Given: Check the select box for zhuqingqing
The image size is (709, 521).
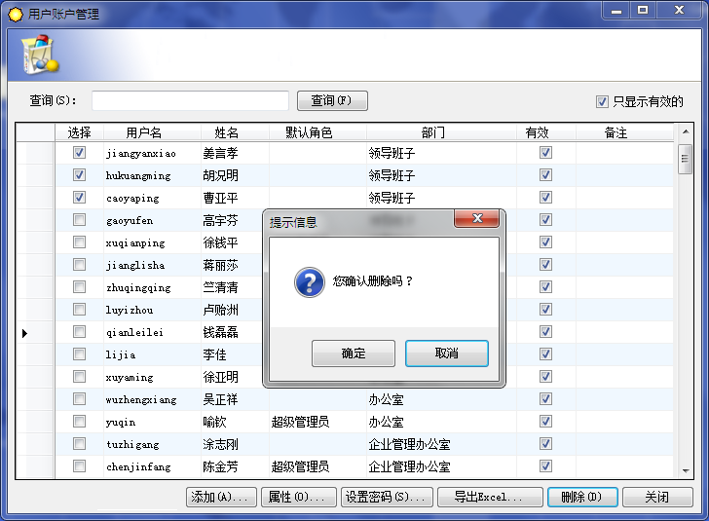Looking at the screenshot, I should [x=79, y=286].
